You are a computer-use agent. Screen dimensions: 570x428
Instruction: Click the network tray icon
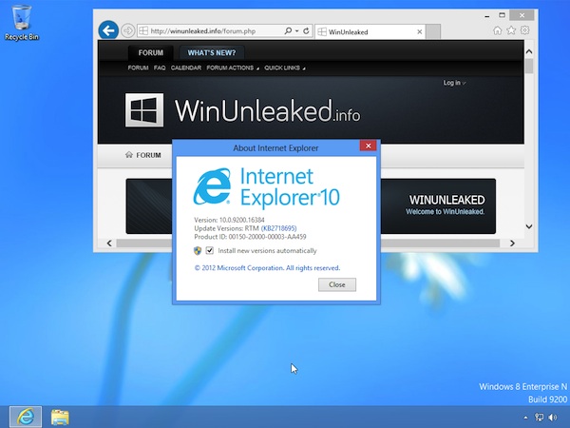pyautogui.click(x=539, y=418)
